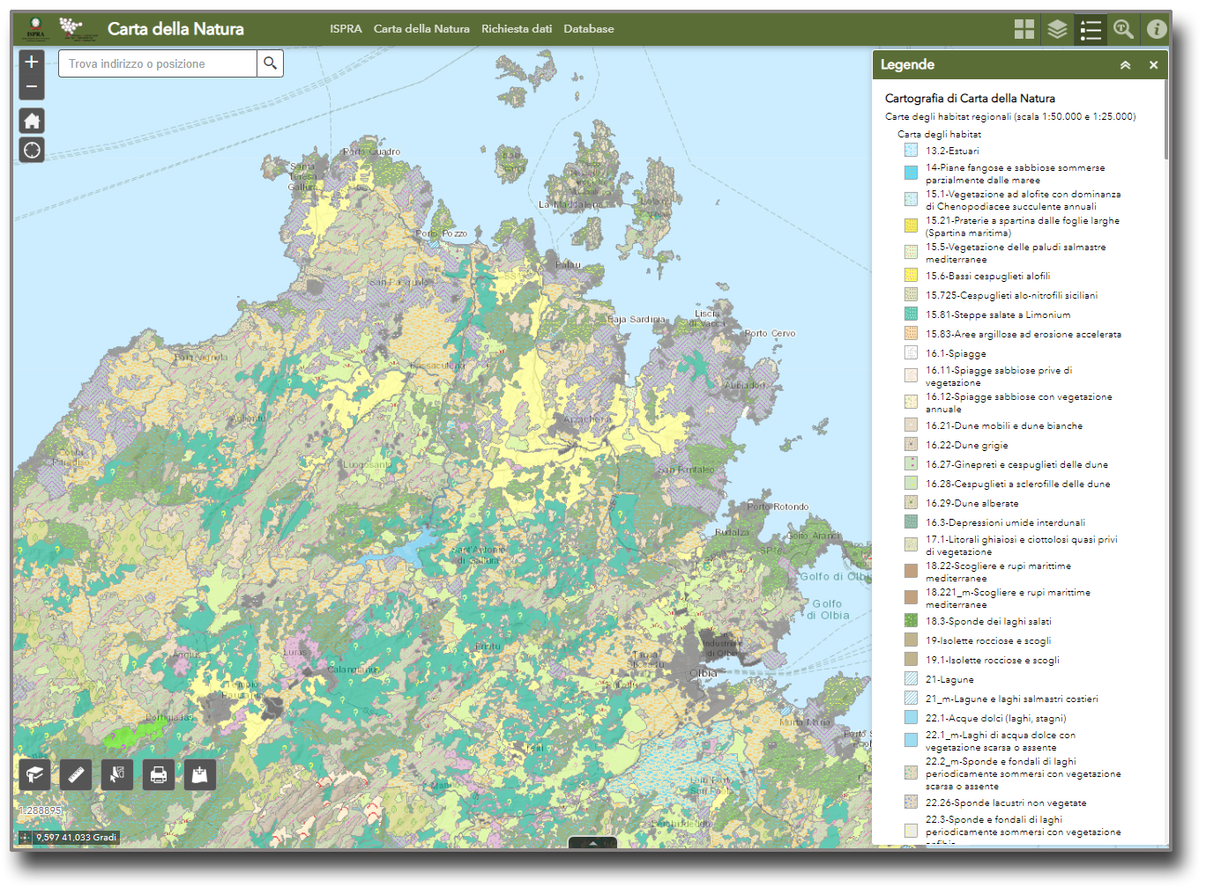
Task: Click the 14-Piane fangose legend swatch
Action: pyautogui.click(x=911, y=173)
